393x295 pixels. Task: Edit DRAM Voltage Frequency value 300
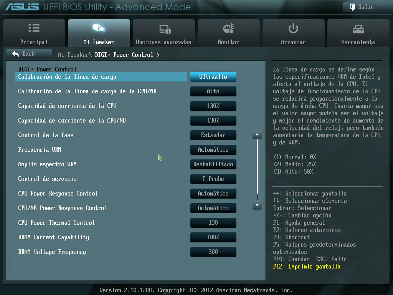point(213,252)
